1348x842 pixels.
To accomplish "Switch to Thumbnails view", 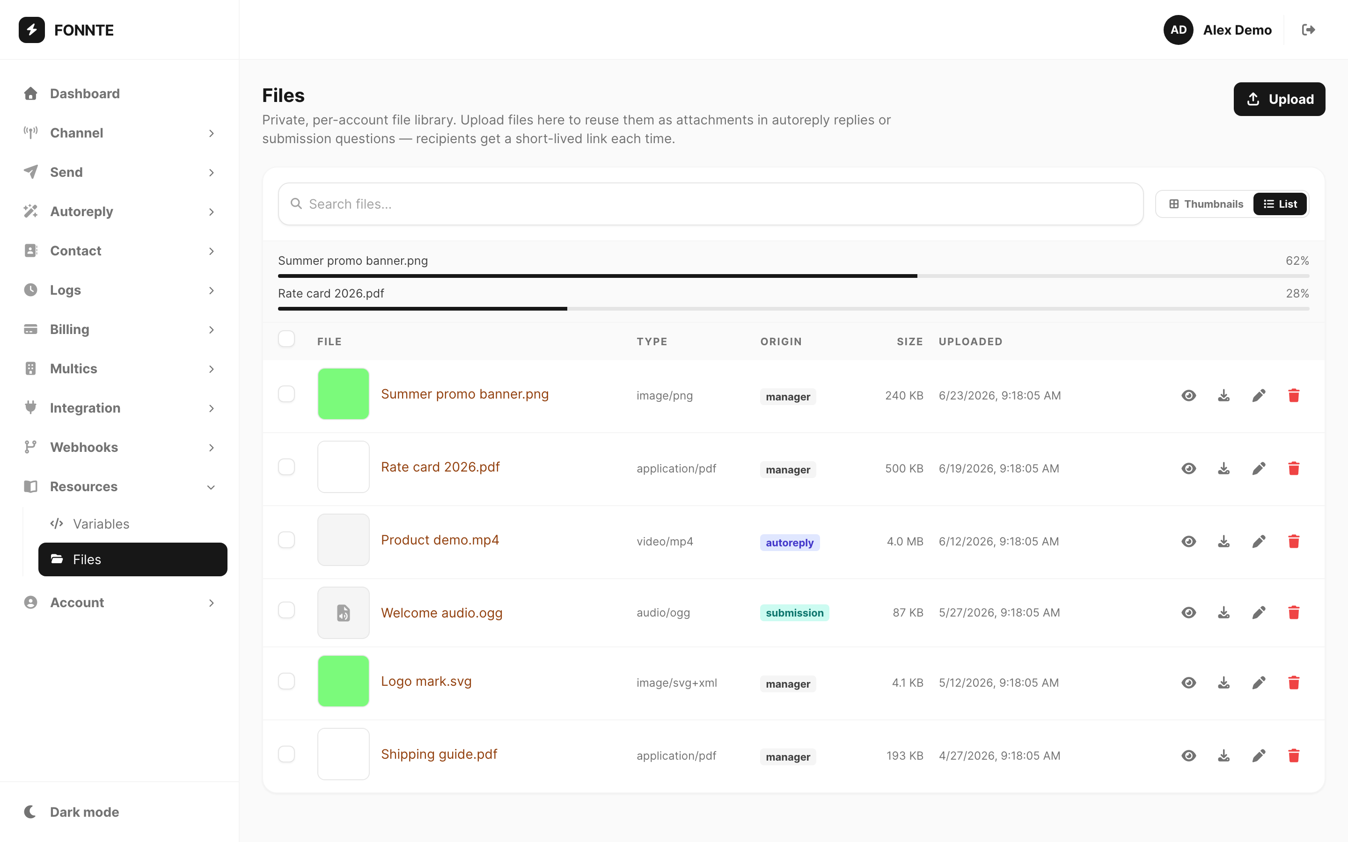I will pyautogui.click(x=1206, y=204).
